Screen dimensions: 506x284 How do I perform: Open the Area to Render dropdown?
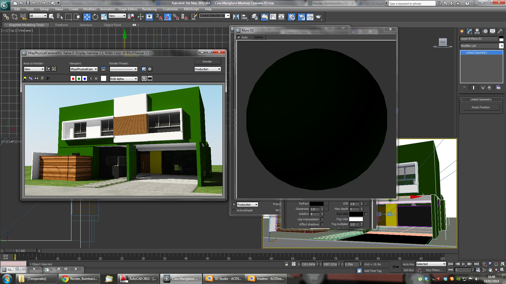[34, 69]
